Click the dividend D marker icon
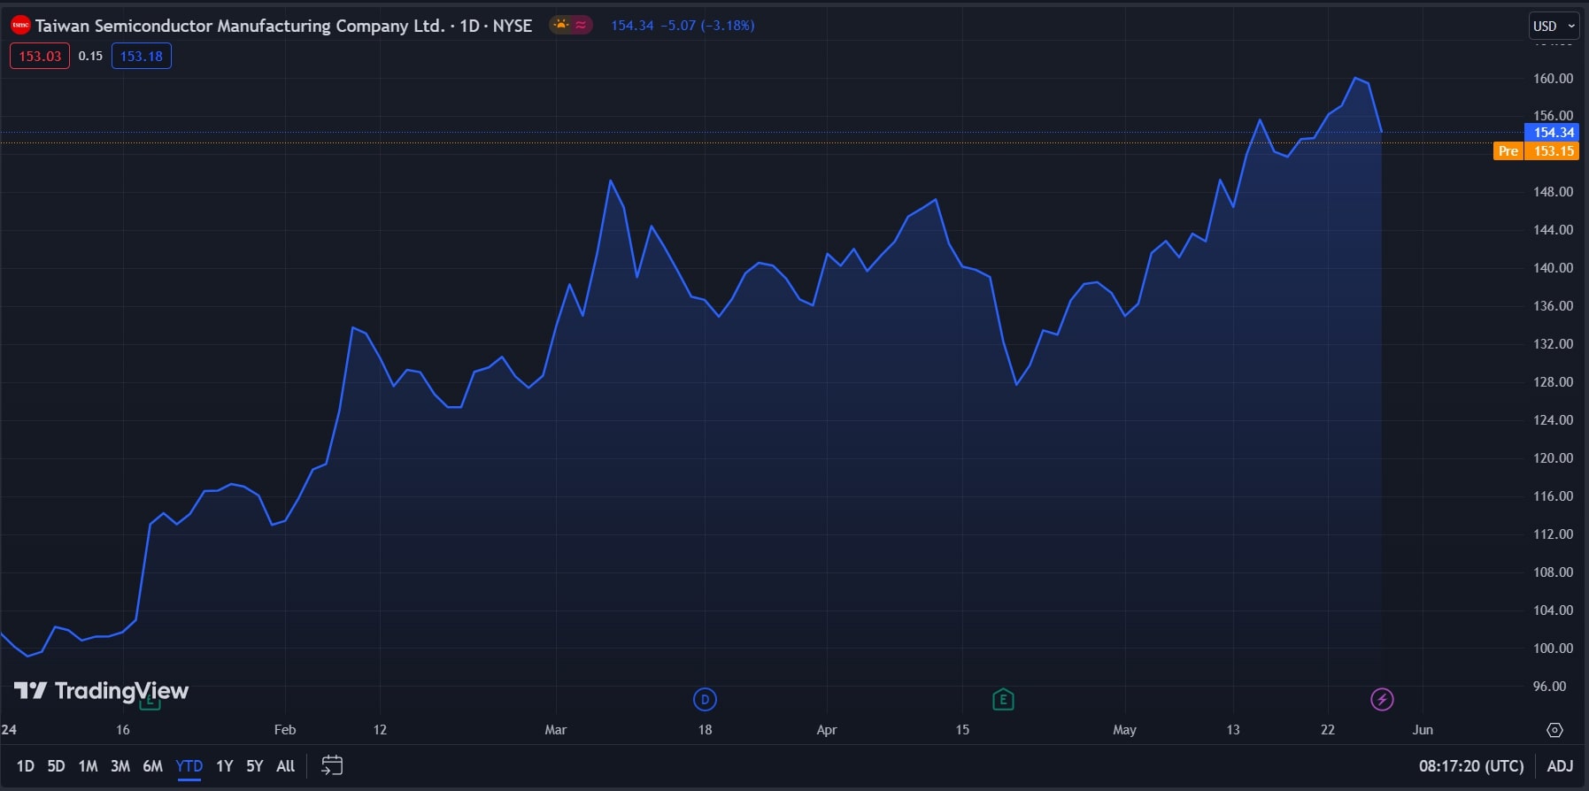The image size is (1589, 791). (705, 700)
